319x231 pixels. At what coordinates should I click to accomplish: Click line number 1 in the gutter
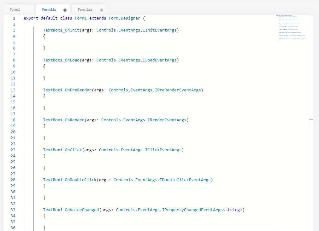14,18
